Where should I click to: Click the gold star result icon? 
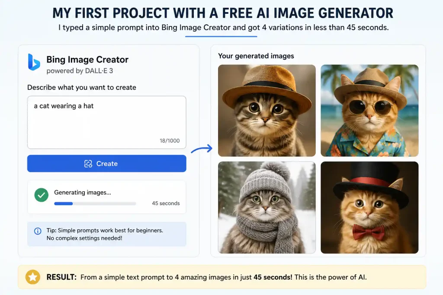(33, 277)
